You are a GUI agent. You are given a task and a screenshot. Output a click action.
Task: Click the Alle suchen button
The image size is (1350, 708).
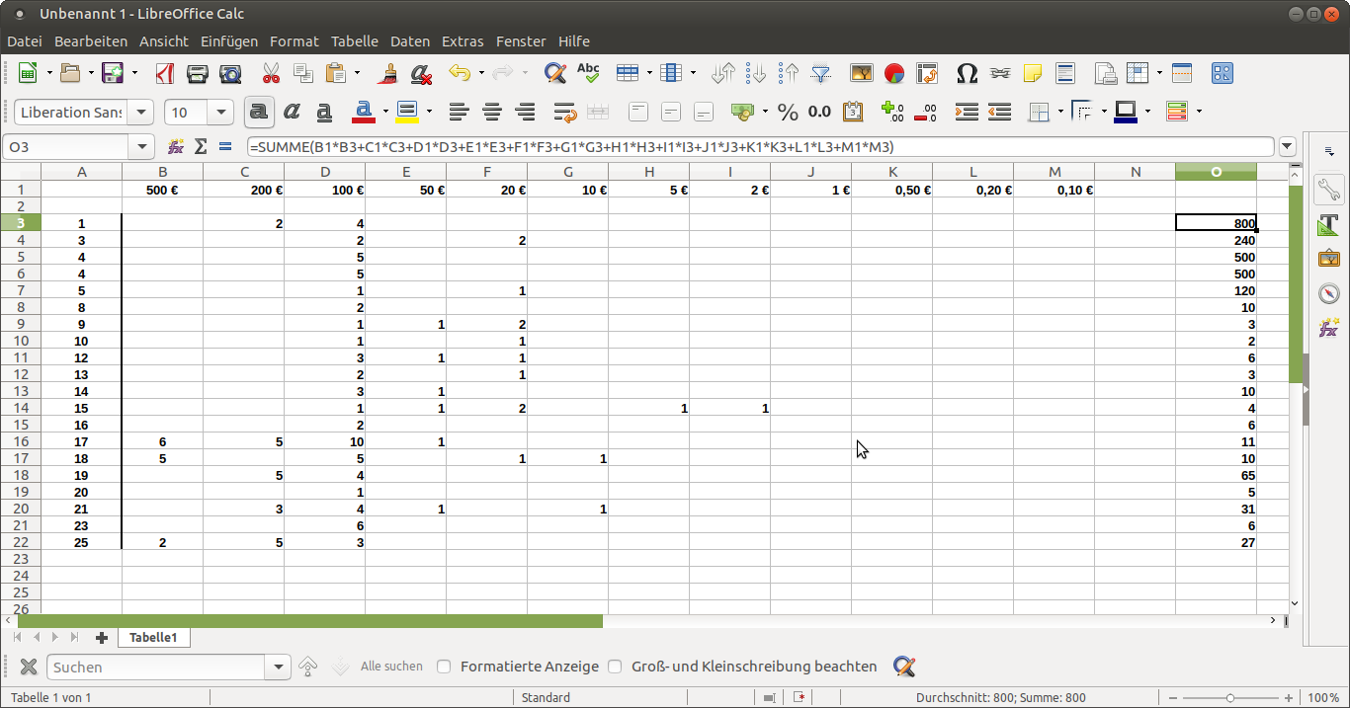click(391, 667)
